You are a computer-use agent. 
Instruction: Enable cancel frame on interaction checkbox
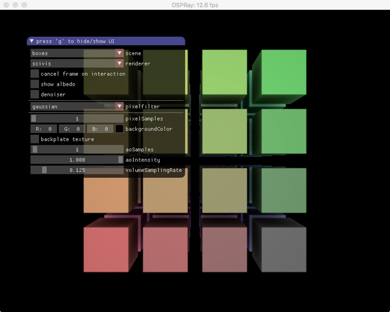pyautogui.click(x=35, y=74)
